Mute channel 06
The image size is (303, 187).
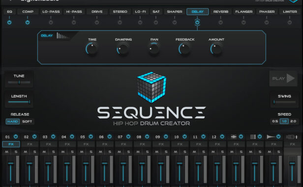click(100, 152)
